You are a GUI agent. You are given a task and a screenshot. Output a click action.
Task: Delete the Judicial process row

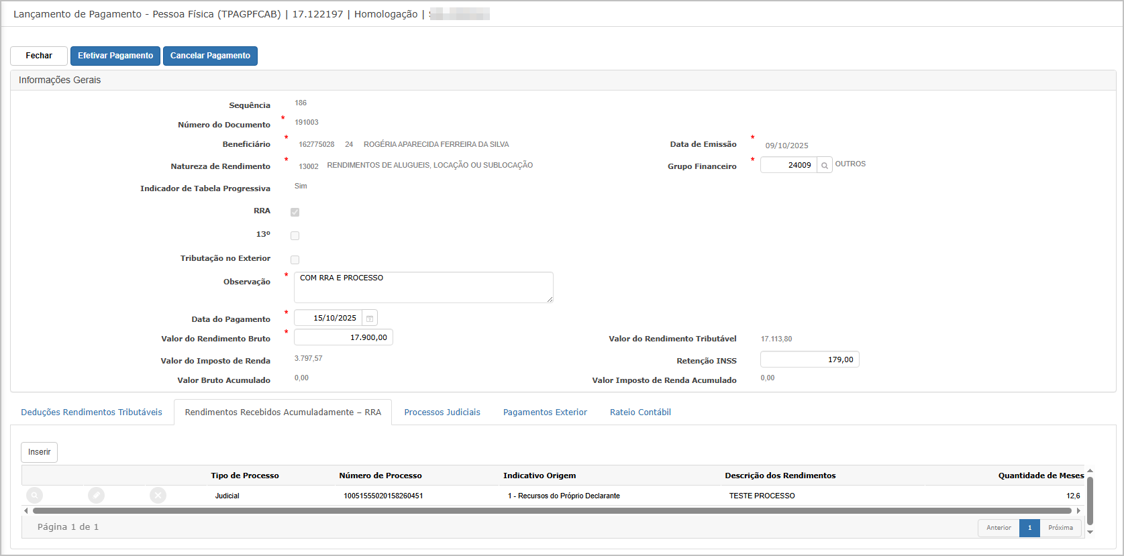158,496
